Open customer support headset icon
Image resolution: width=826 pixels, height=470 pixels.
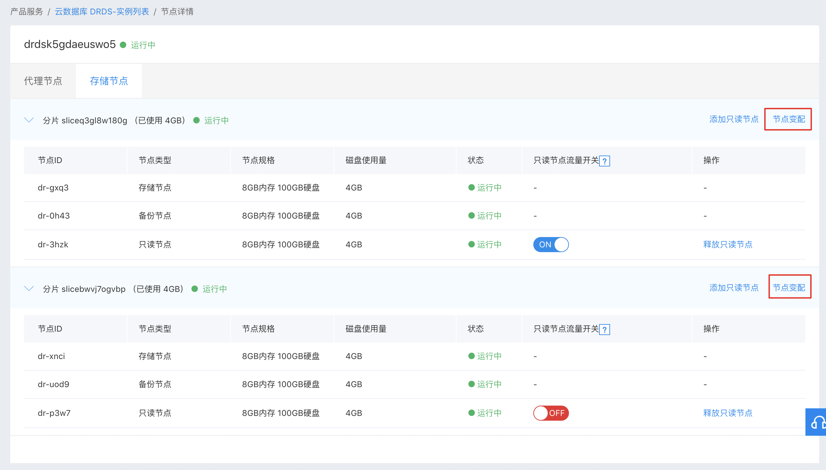(x=816, y=422)
